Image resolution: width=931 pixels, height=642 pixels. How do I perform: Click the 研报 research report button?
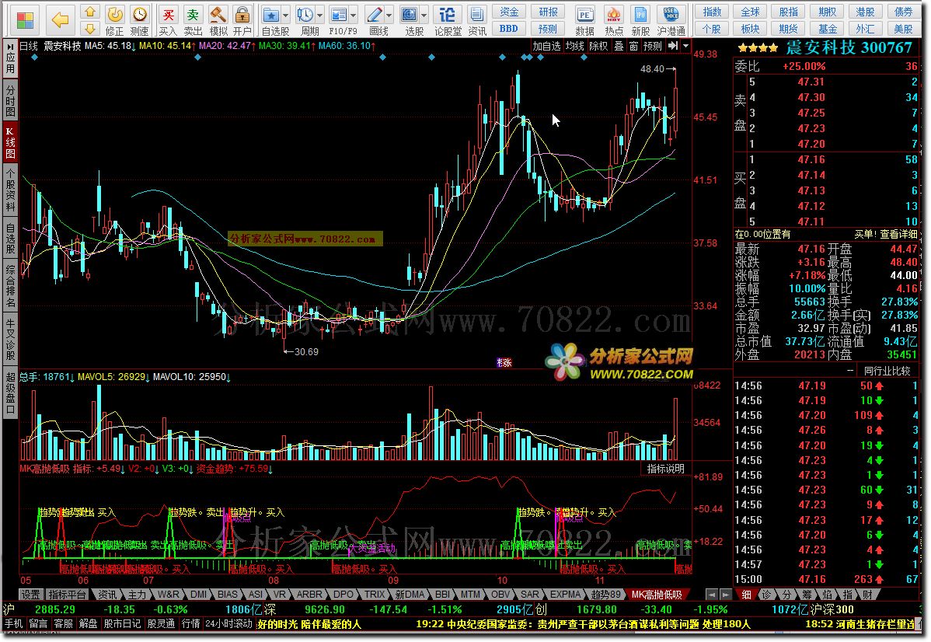click(548, 12)
